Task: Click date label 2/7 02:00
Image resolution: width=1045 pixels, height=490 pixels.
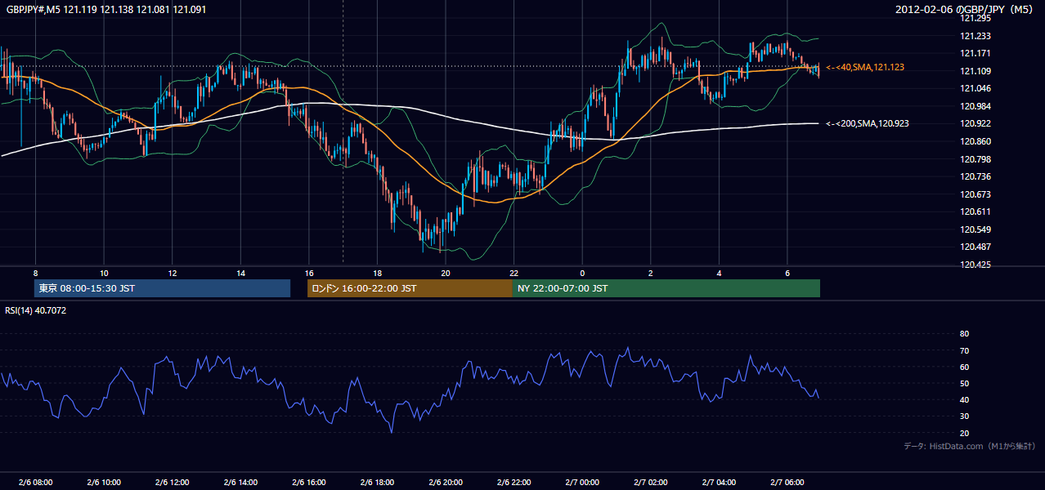Action: coord(650,483)
